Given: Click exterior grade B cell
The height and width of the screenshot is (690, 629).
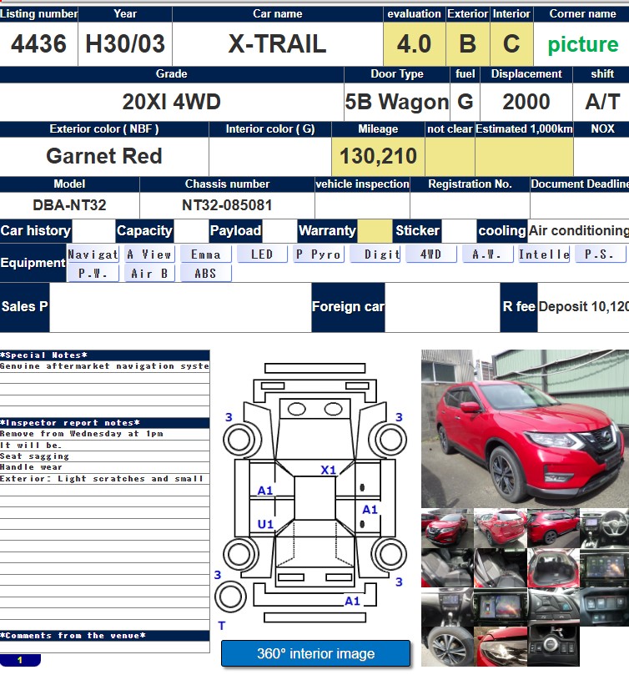Looking at the screenshot, I should pos(467,44).
